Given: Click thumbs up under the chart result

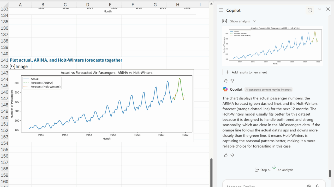Looking at the screenshot, I should click(226, 81).
